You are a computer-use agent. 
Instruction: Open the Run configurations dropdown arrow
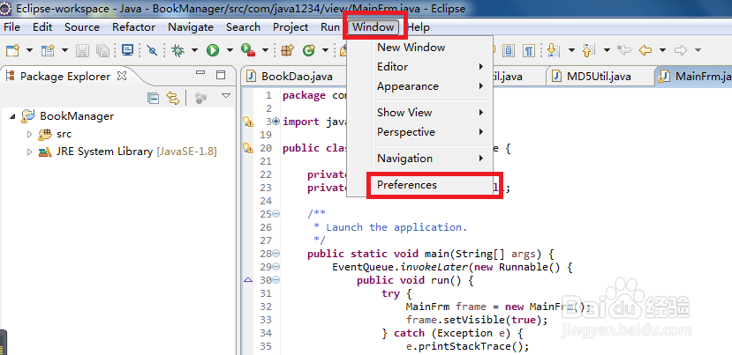(x=230, y=50)
